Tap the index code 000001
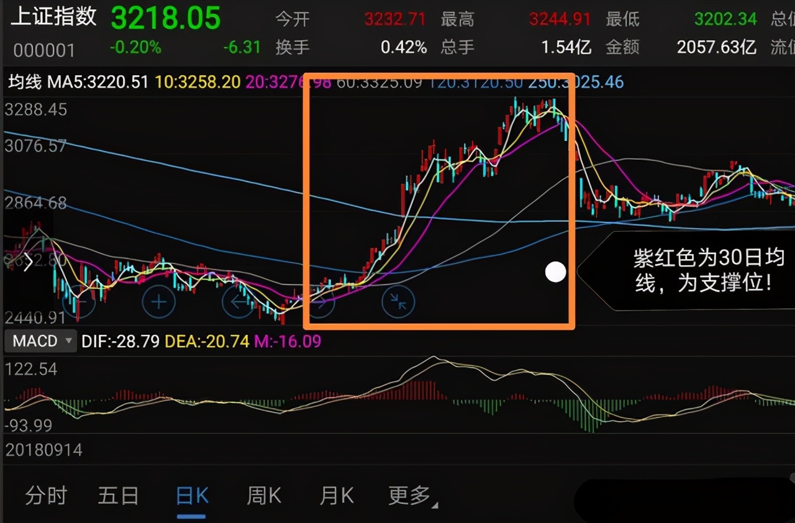The height and width of the screenshot is (523, 795). (x=44, y=50)
